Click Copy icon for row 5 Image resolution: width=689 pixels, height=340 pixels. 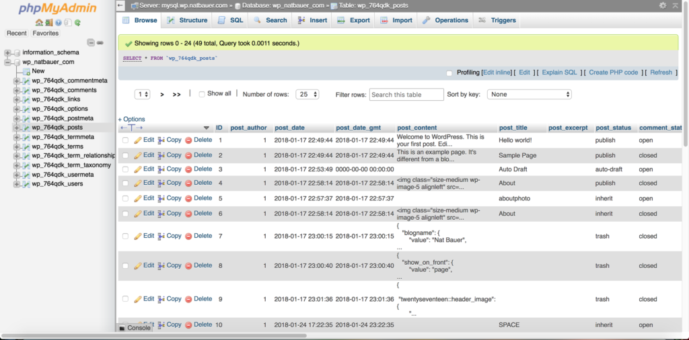coord(161,198)
